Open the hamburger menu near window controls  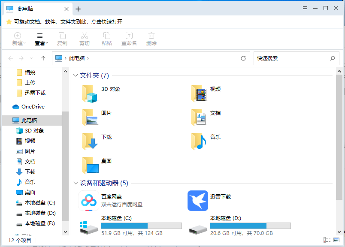(x=305, y=8)
